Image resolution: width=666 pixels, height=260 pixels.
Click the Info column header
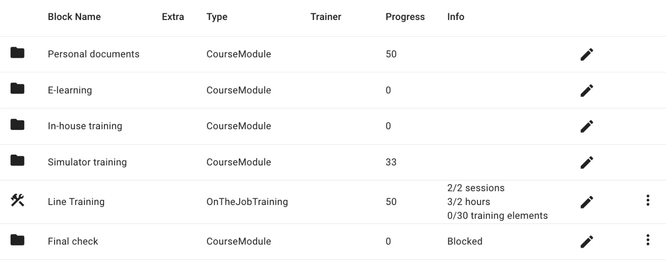point(455,17)
